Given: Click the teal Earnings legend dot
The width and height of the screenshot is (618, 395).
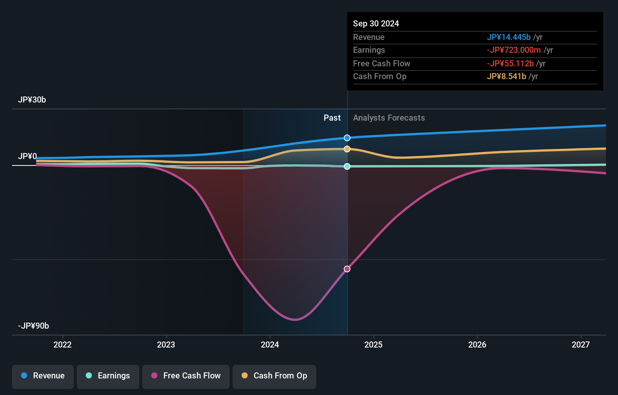Looking at the screenshot, I should [89, 375].
